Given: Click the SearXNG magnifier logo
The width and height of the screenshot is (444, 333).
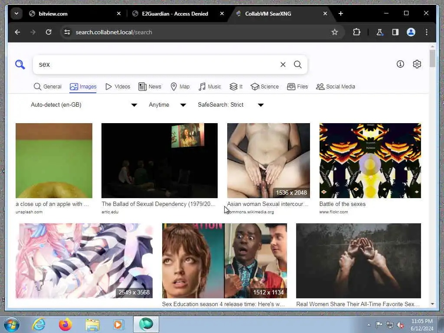Looking at the screenshot, I should 20,64.
